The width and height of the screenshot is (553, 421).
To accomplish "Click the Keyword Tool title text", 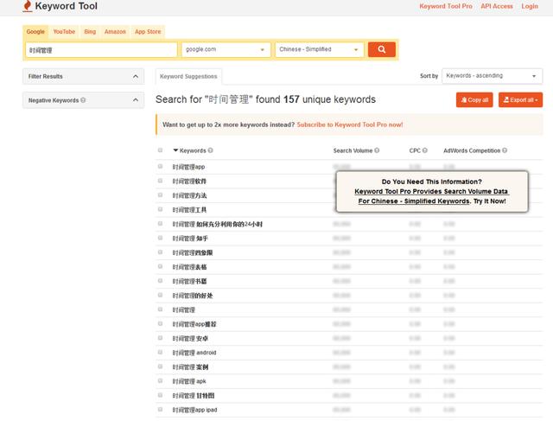I will 67,6.
